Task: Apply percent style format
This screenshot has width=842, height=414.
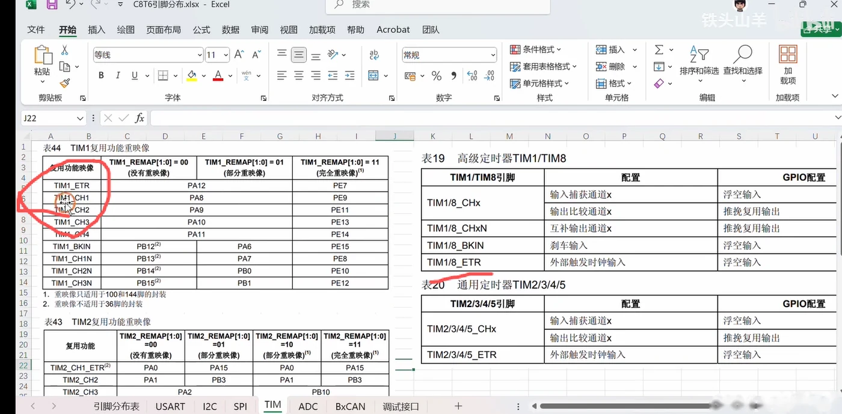Action: (x=437, y=76)
